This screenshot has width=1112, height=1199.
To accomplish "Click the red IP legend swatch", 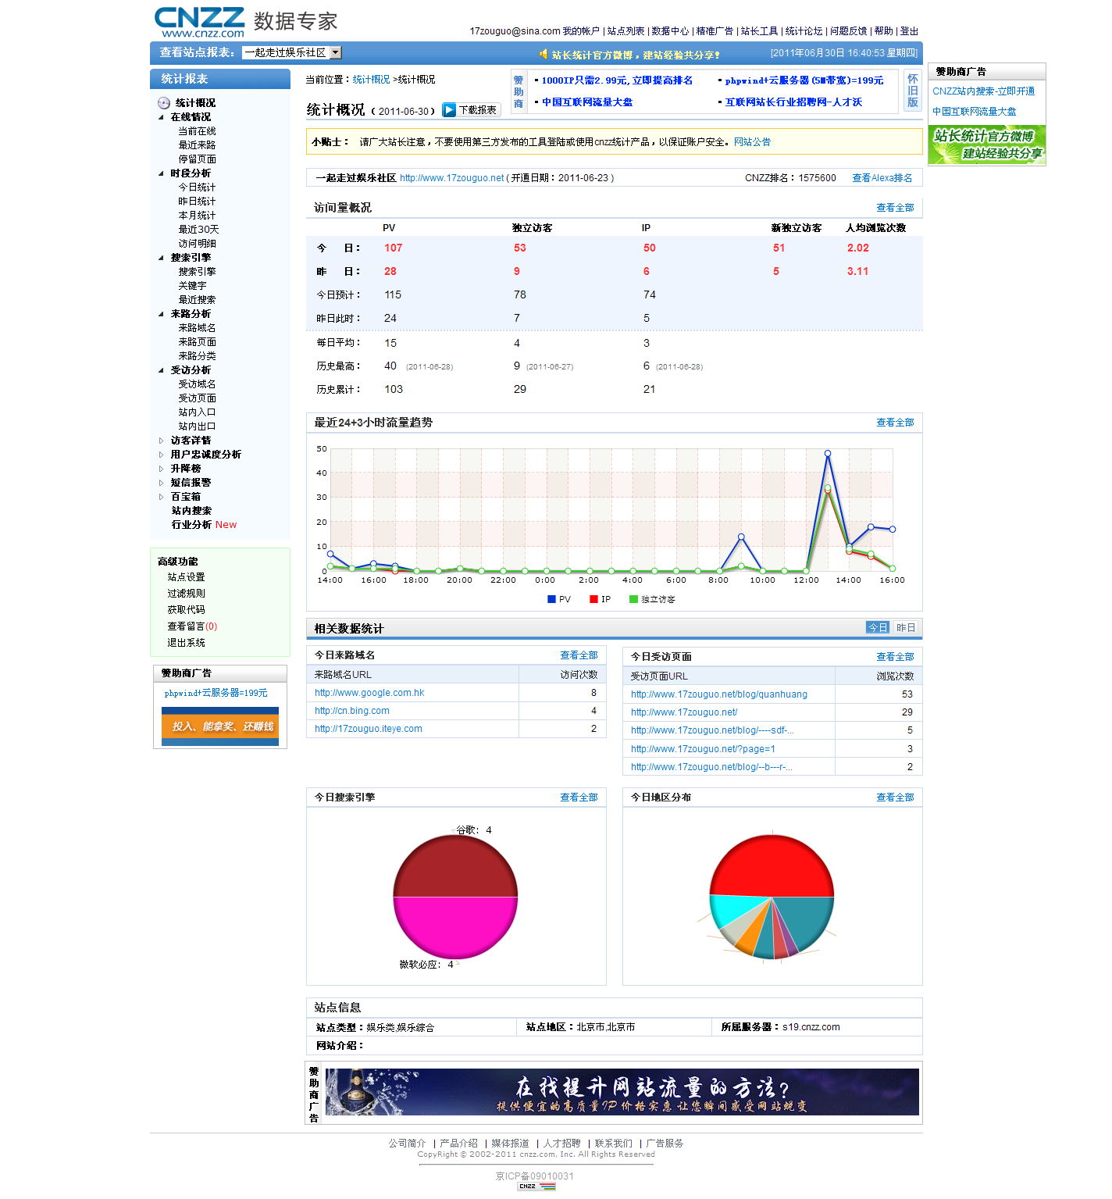I will (x=593, y=599).
